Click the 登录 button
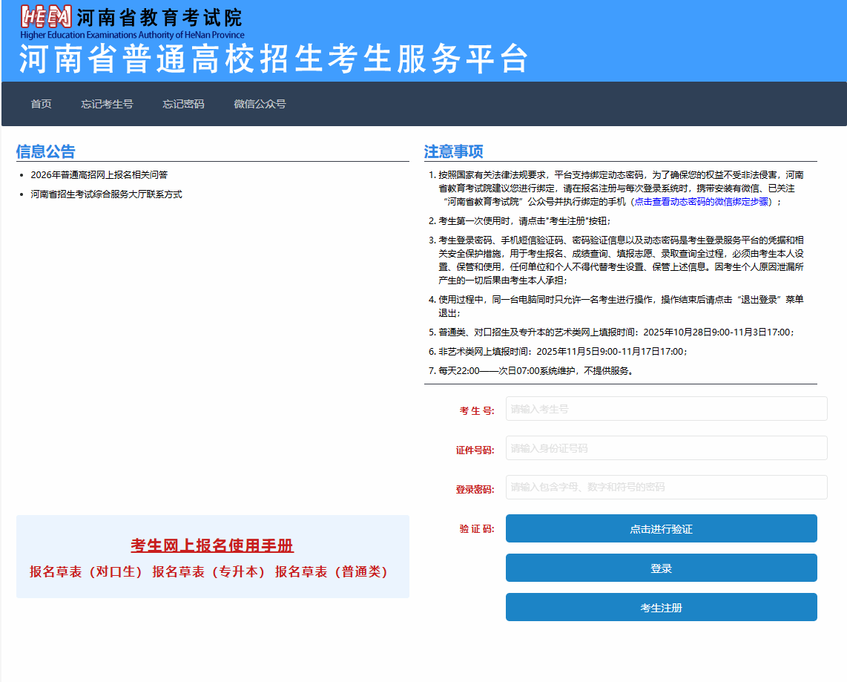847x682 pixels. pos(661,568)
